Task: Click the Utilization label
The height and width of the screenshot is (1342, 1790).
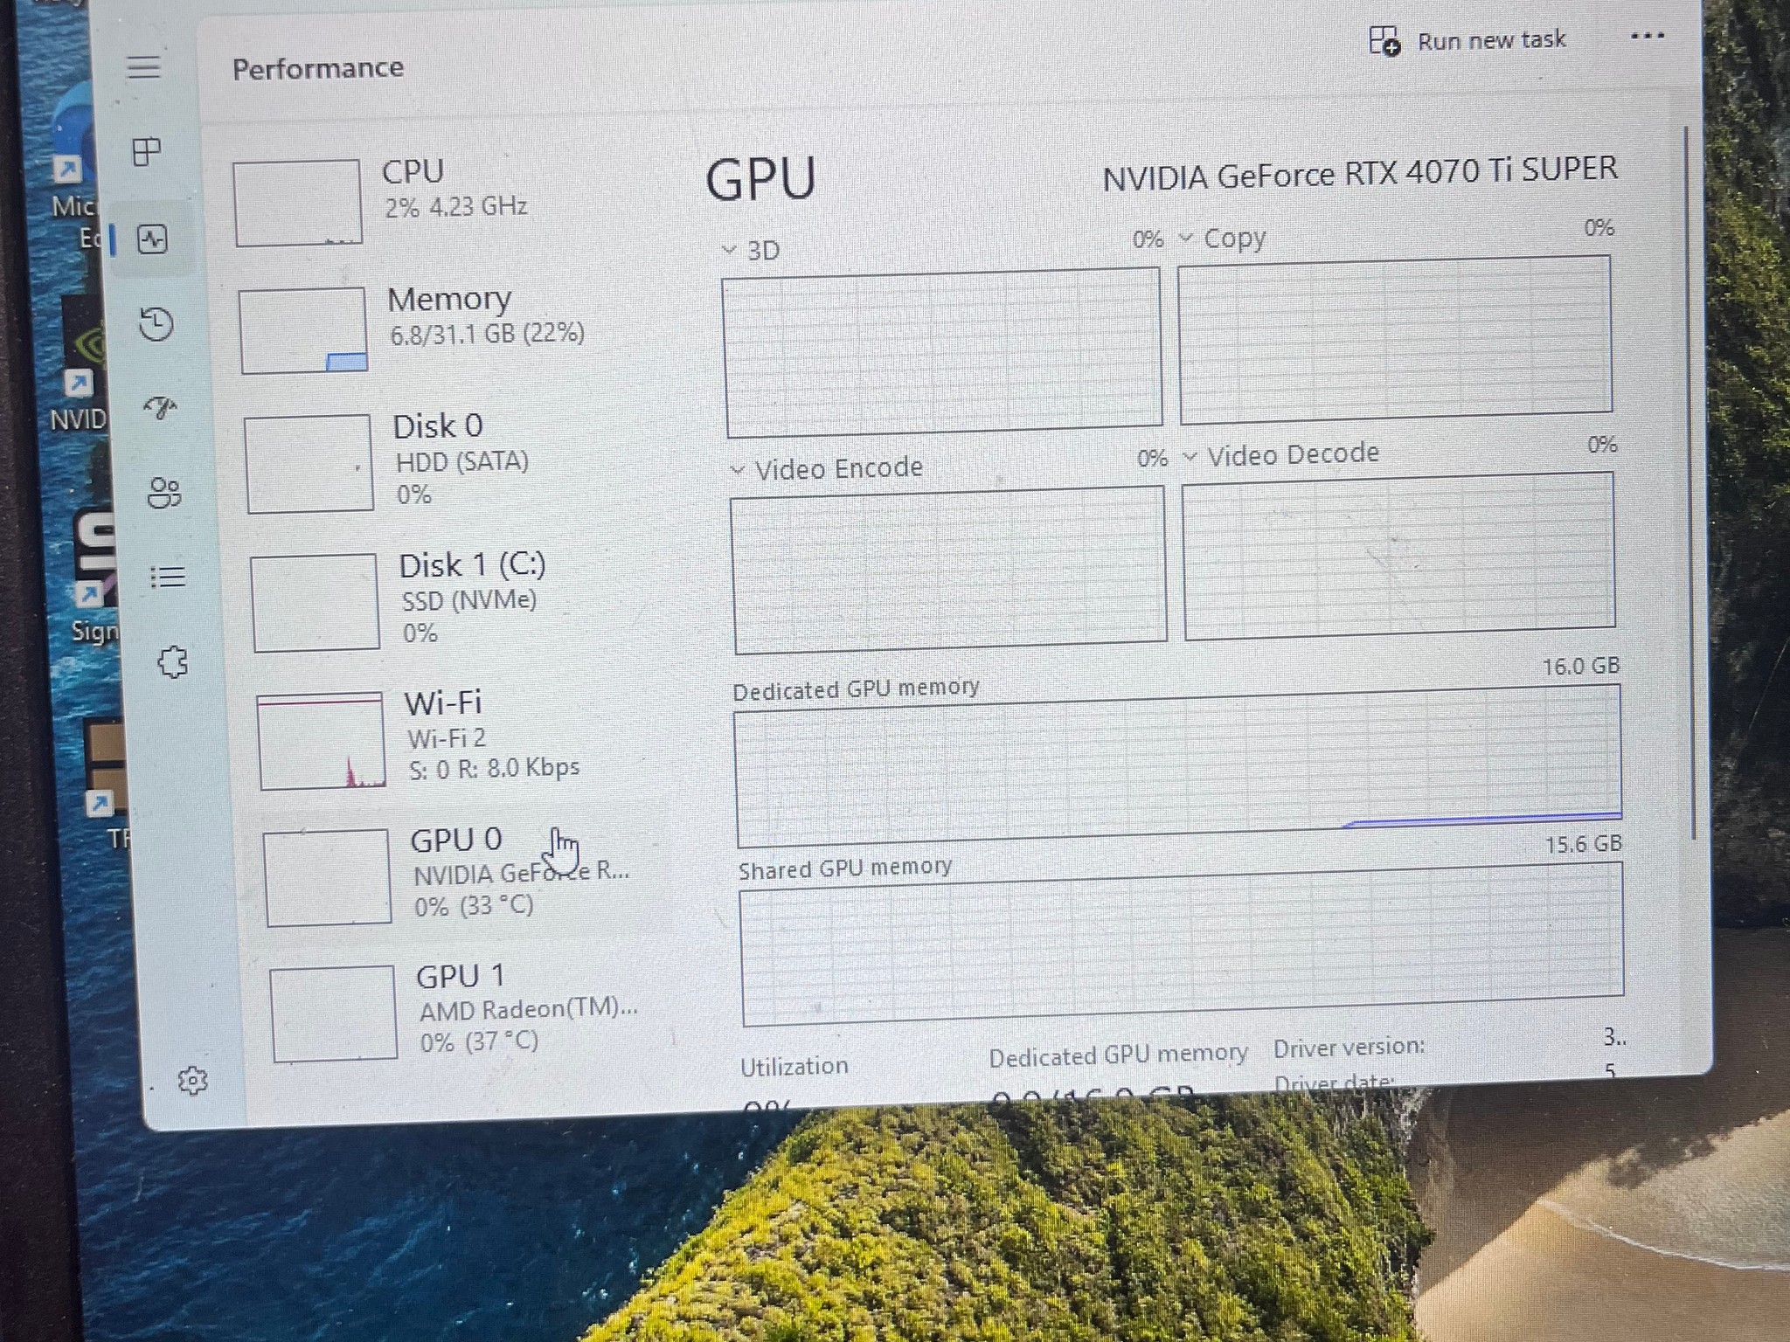Action: point(794,1067)
